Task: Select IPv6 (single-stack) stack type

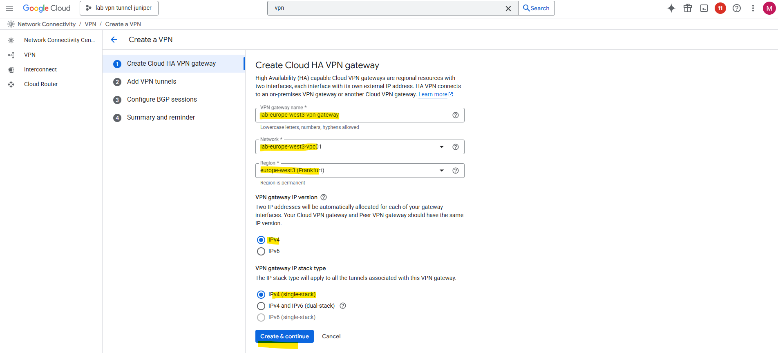Action: coord(261,317)
